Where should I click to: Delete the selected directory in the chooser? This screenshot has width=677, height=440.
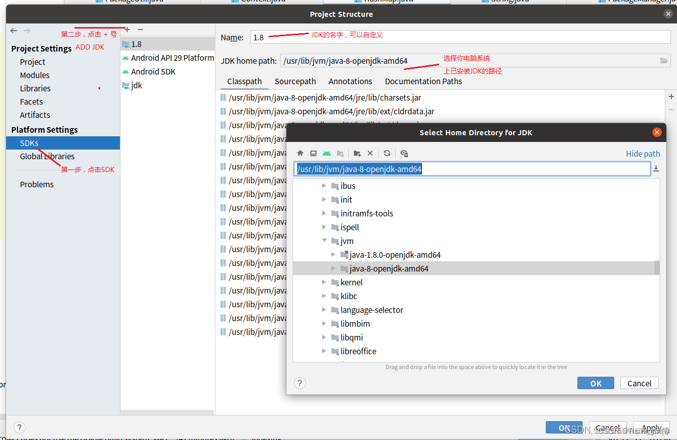(x=370, y=153)
